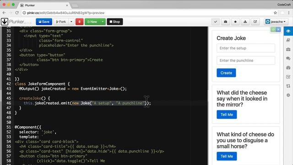Expand the Fork dropdown arrow
This screenshot has width=293, height=165.
[71, 22]
